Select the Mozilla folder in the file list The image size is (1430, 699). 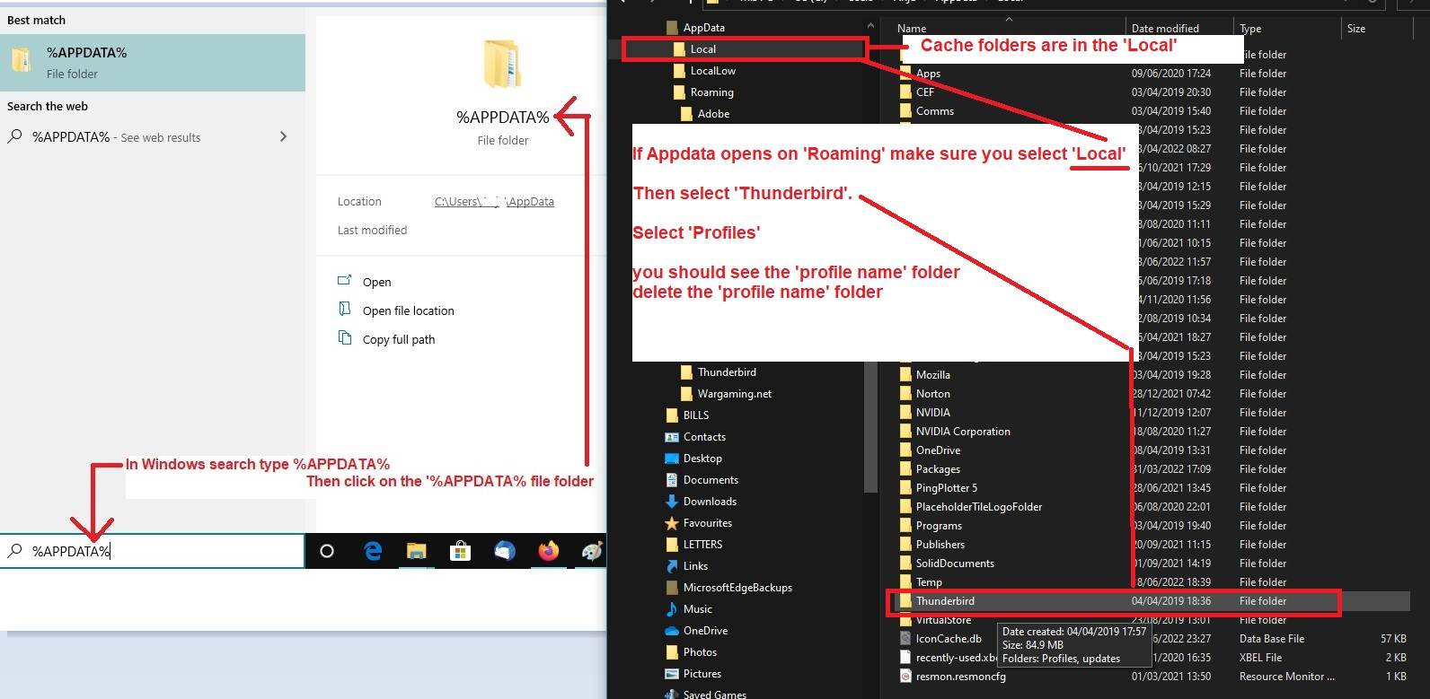(x=932, y=375)
